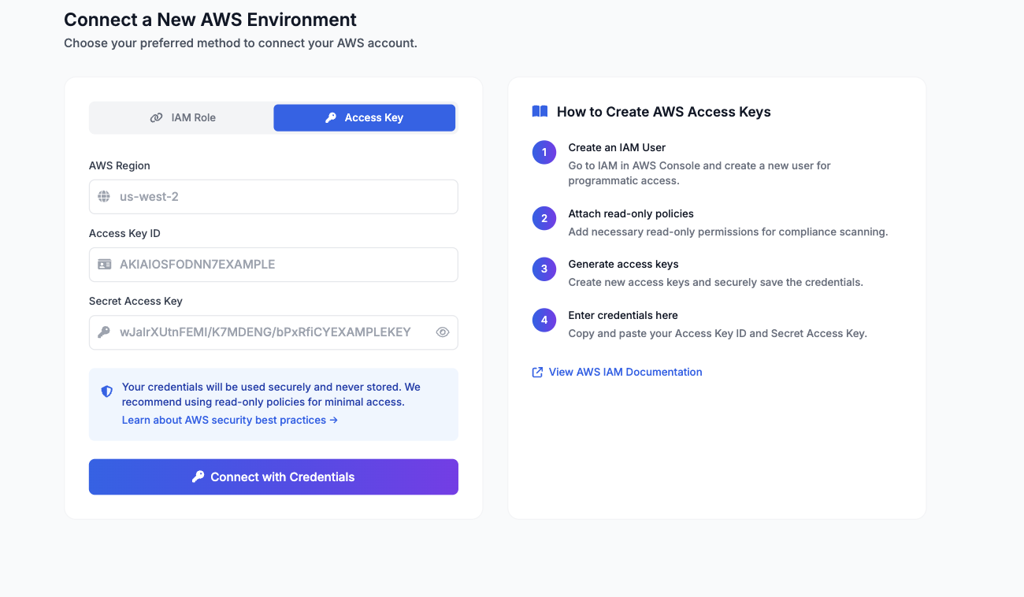1024x597 pixels.
Task: Click step 1 circle for Create an IAM User
Action: coord(544,152)
